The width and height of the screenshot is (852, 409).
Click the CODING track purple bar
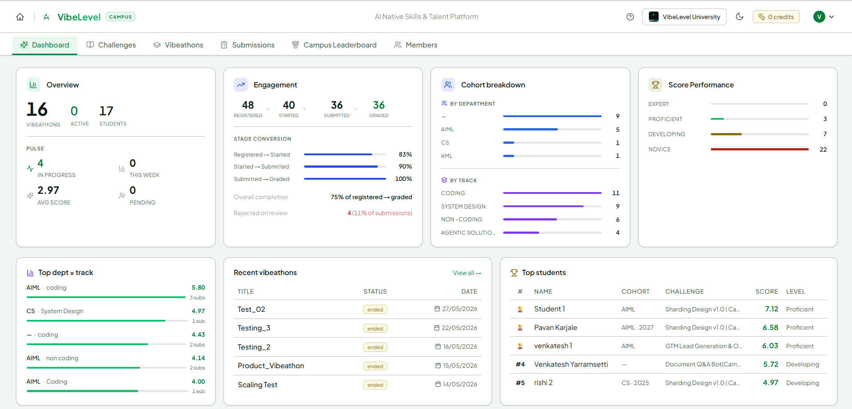552,193
